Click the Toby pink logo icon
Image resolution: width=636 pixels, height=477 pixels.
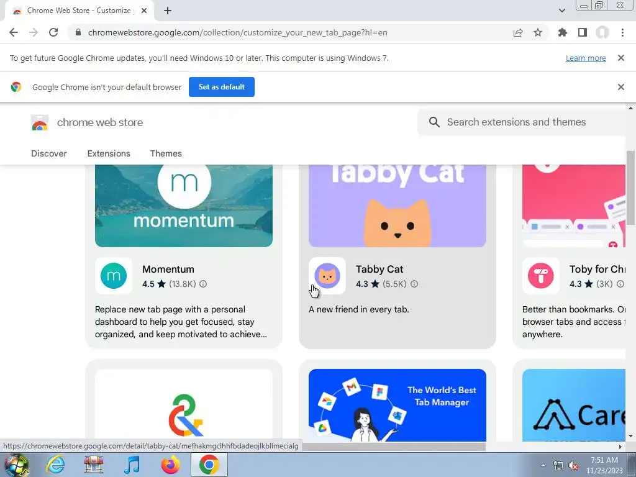coord(541,276)
